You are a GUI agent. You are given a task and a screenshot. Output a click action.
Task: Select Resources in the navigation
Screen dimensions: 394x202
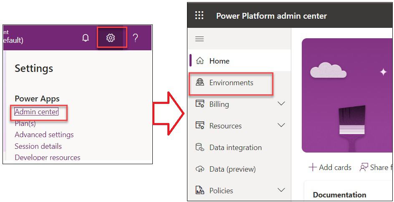click(x=240, y=126)
